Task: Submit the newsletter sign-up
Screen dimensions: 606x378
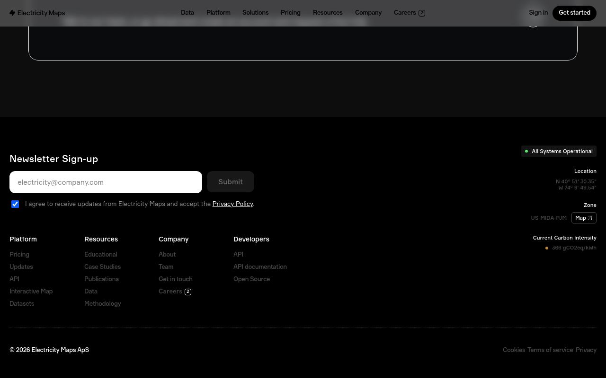Action: (231, 182)
